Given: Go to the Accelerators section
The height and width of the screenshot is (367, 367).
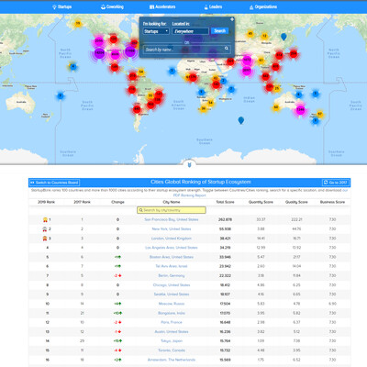Looking at the screenshot, I should [x=162, y=6].
